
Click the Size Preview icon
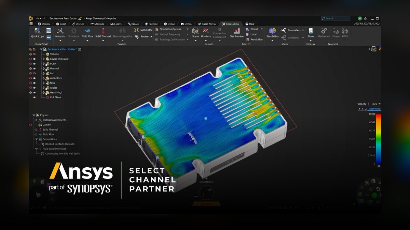point(237,31)
